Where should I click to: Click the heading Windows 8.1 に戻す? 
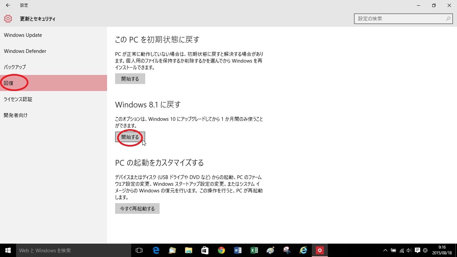[148, 104]
